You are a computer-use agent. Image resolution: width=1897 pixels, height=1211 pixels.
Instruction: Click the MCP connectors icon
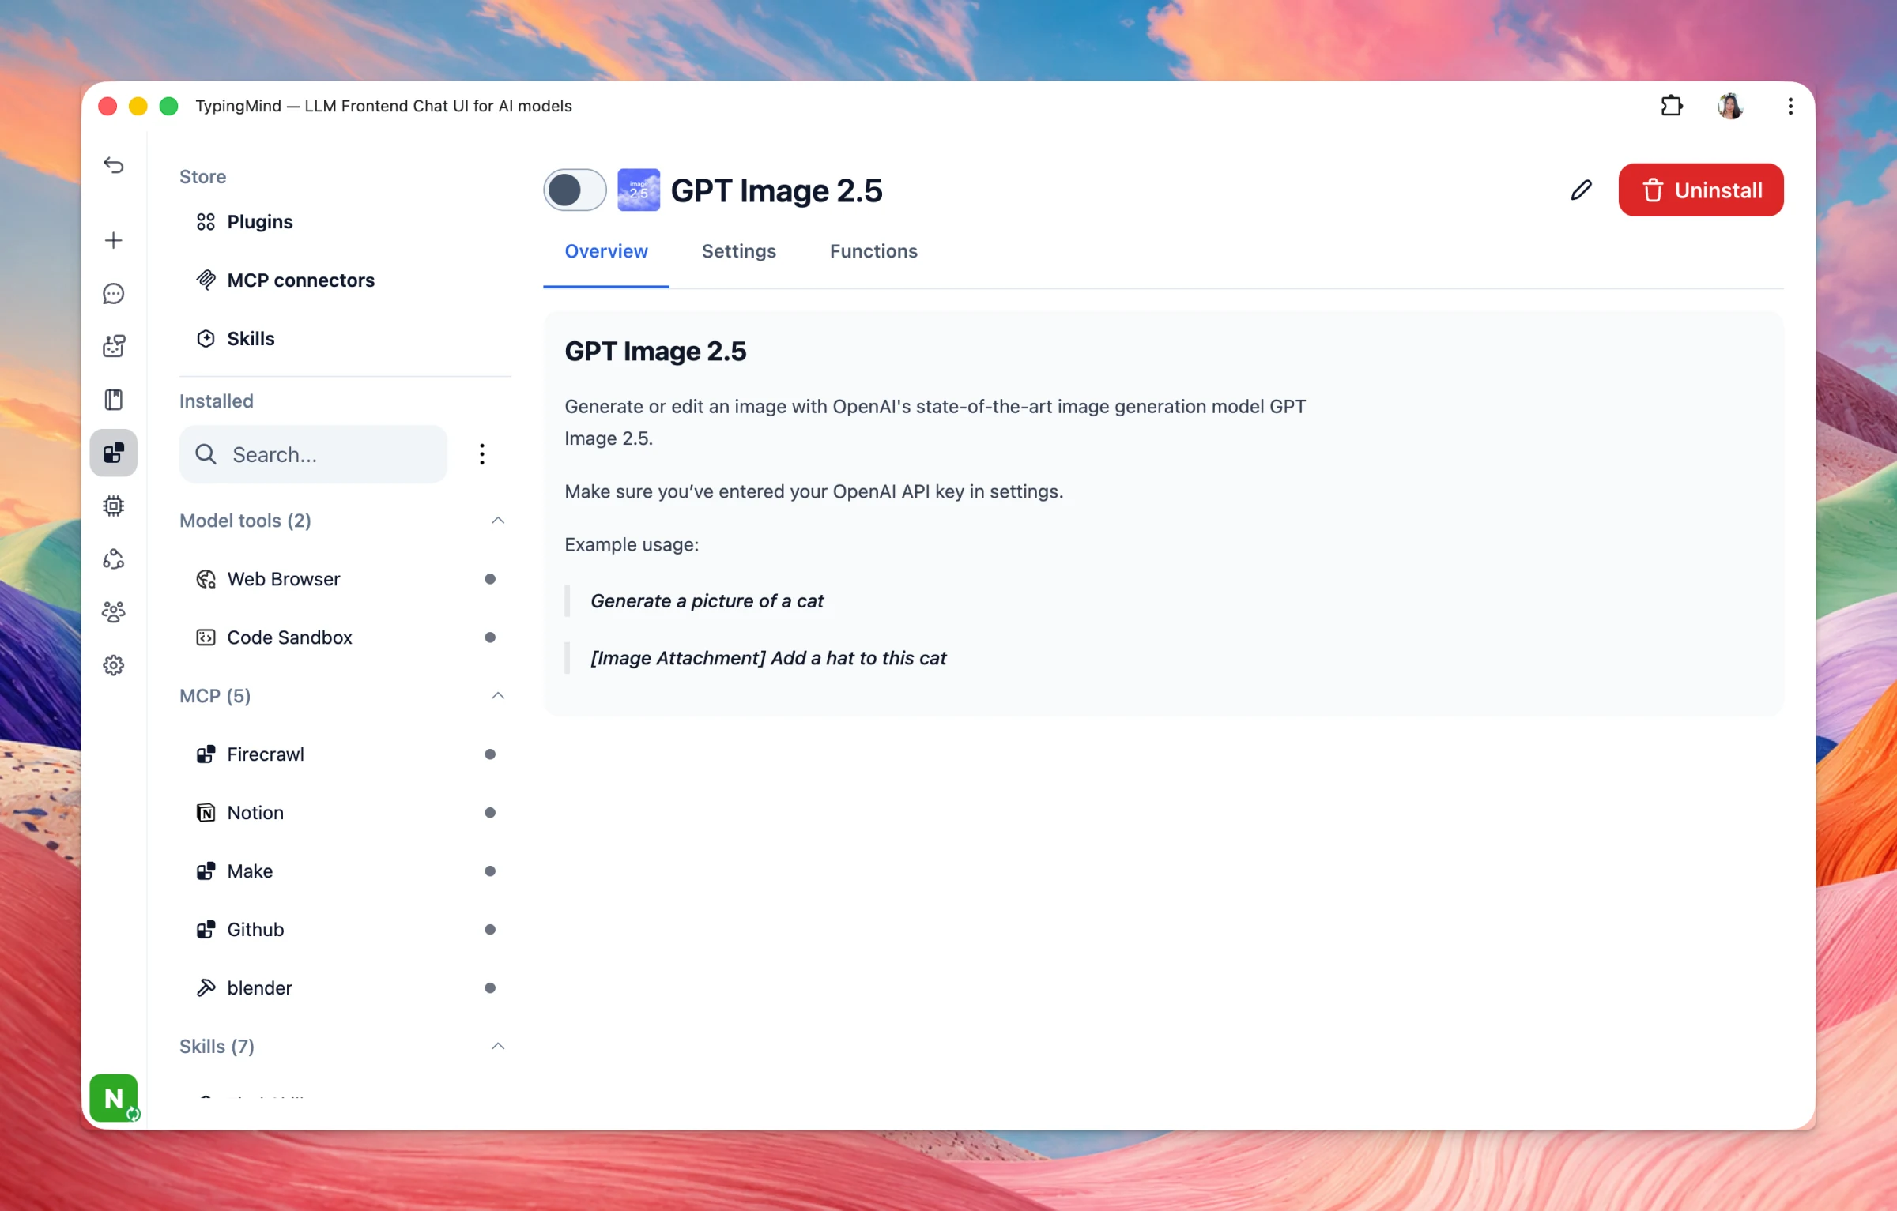pyautogui.click(x=206, y=280)
